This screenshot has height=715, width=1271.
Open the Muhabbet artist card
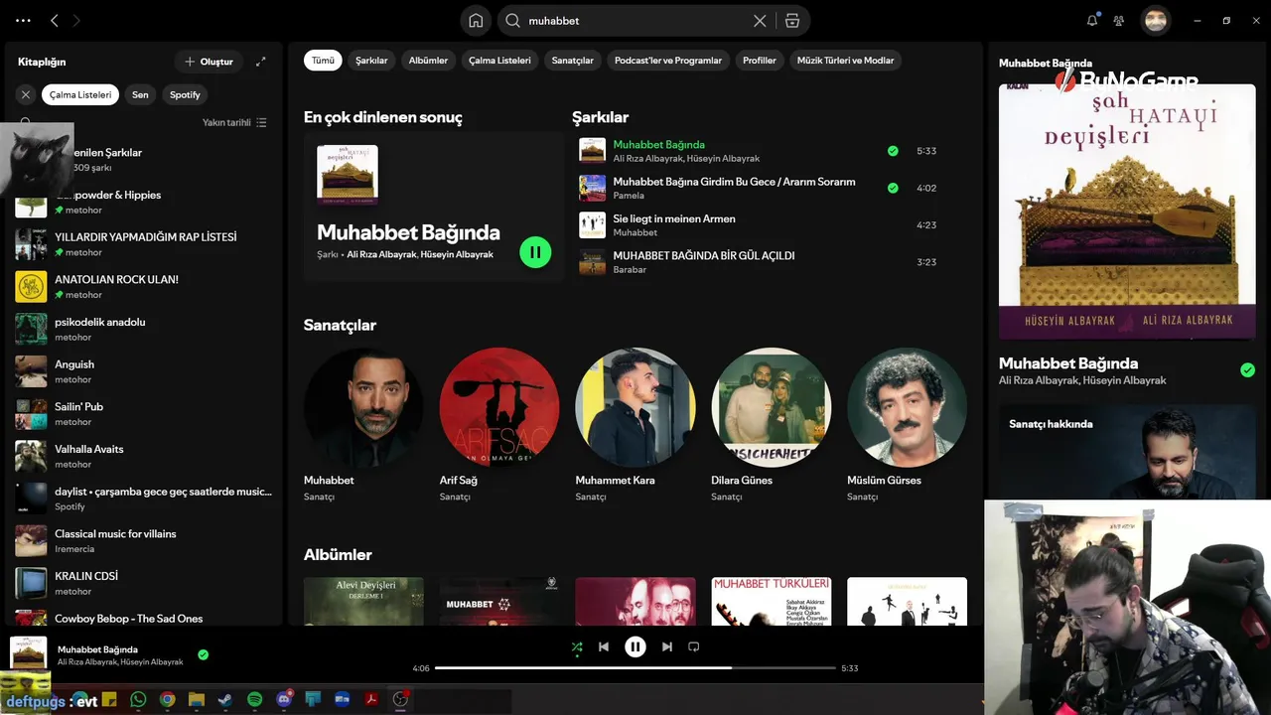click(363, 424)
